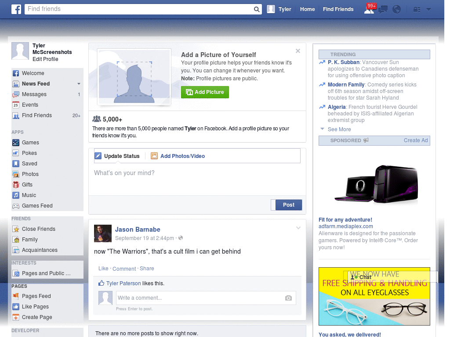Screen dimensions: 450x337
Task: Click Pages and Public feed icon
Action: point(16,273)
